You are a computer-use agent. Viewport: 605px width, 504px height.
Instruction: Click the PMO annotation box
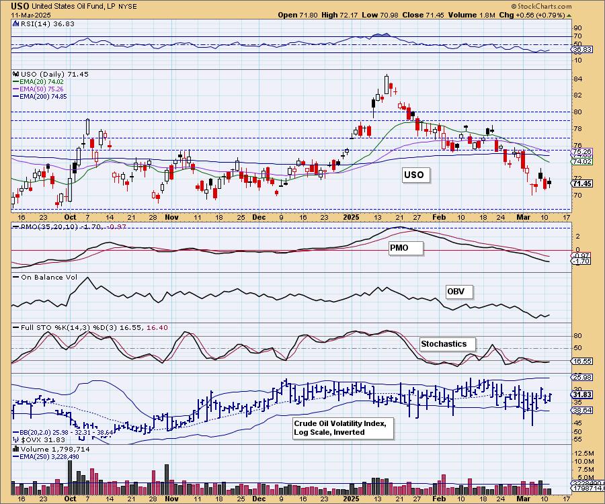[406, 248]
